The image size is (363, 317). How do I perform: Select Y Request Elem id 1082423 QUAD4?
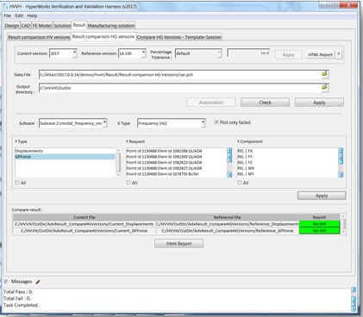tap(177, 162)
